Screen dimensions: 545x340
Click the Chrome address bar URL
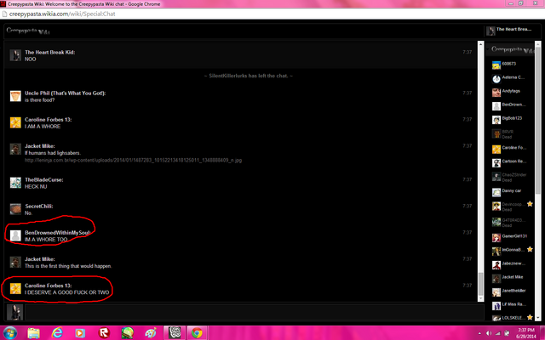point(62,14)
